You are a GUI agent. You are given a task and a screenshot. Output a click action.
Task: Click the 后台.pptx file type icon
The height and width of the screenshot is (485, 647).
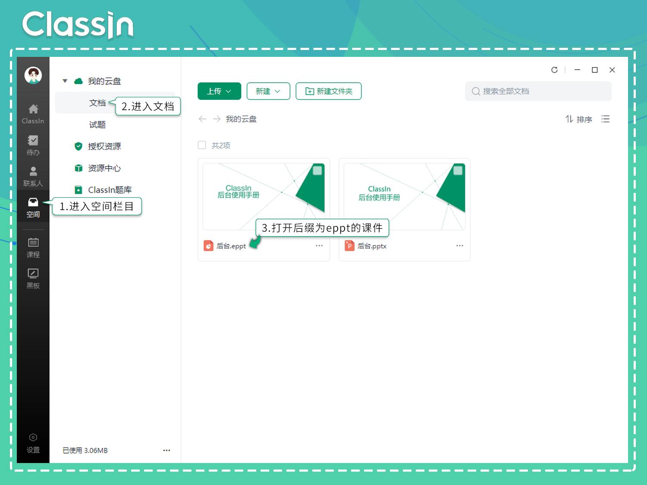pos(349,246)
